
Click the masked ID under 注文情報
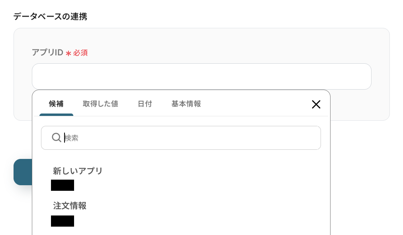(x=63, y=221)
